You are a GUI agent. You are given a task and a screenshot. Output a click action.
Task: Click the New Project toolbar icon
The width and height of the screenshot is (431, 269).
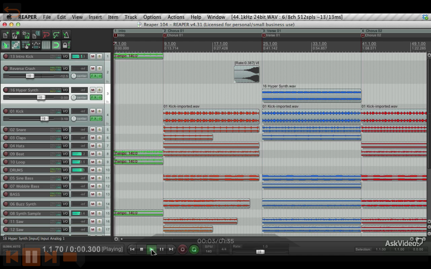pyautogui.click(x=6, y=35)
